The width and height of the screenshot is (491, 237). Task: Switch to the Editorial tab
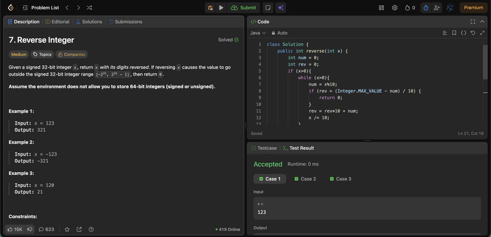[x=57, y=22]
